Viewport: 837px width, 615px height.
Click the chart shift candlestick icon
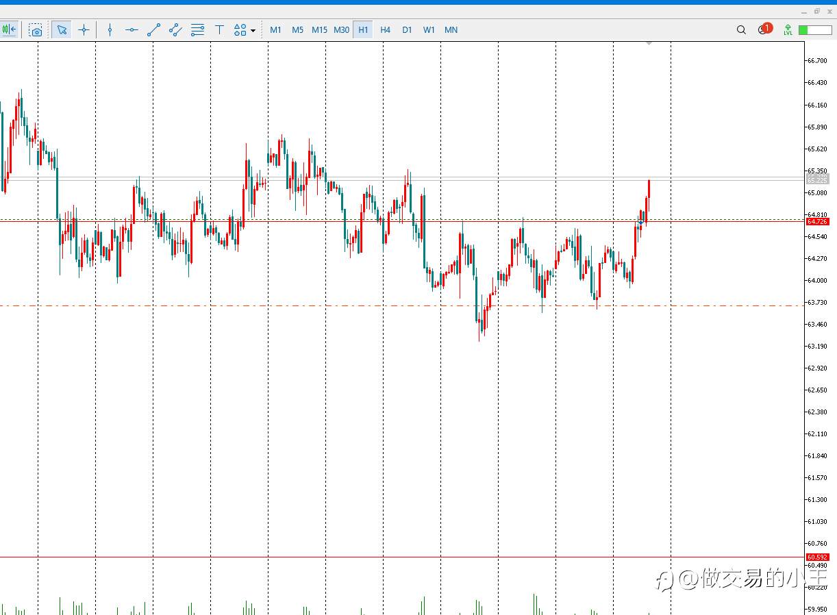[x=9, y=29]
